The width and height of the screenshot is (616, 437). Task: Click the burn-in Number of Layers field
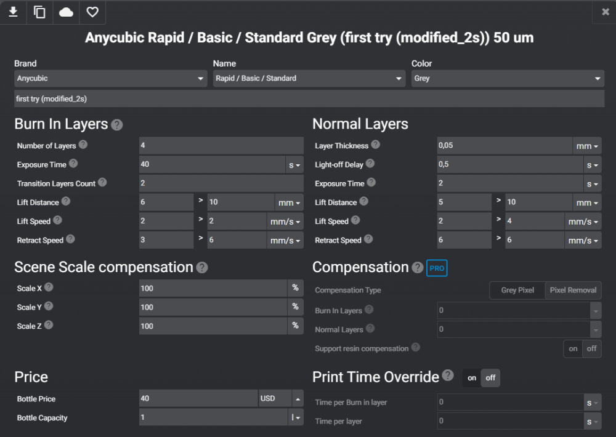[221, 146]
